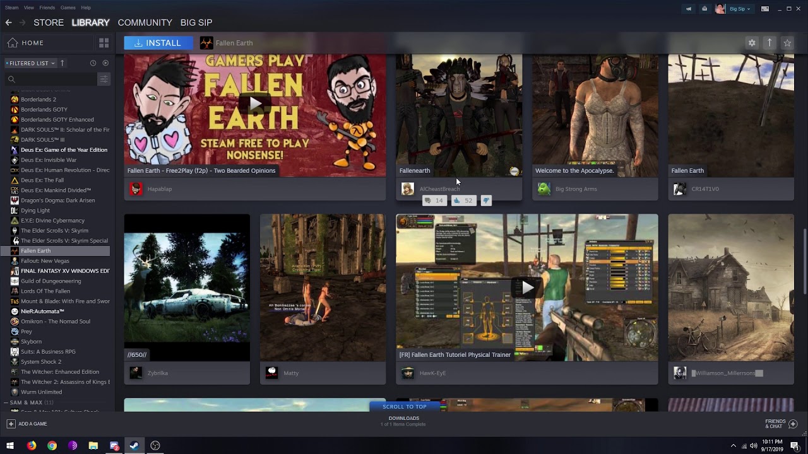The height and width of the screenshot is (454, 808).
Task: Click the thumbs down on Fallenearth post
Action: pos(485,201)
